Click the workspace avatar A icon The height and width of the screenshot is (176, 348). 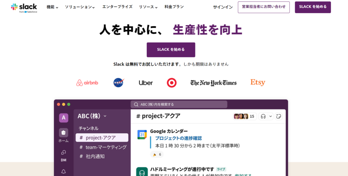coord(63,118)
